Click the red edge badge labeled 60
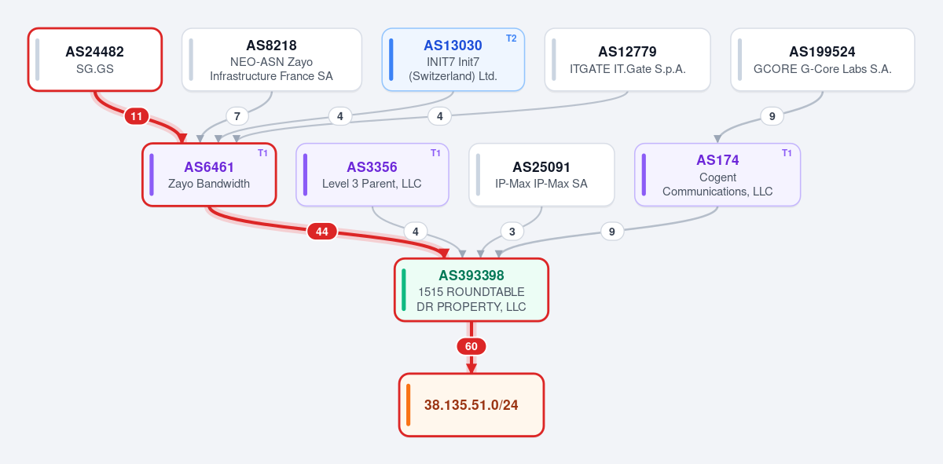The height and width of the screenshot is (464, 943). (472, 346)
